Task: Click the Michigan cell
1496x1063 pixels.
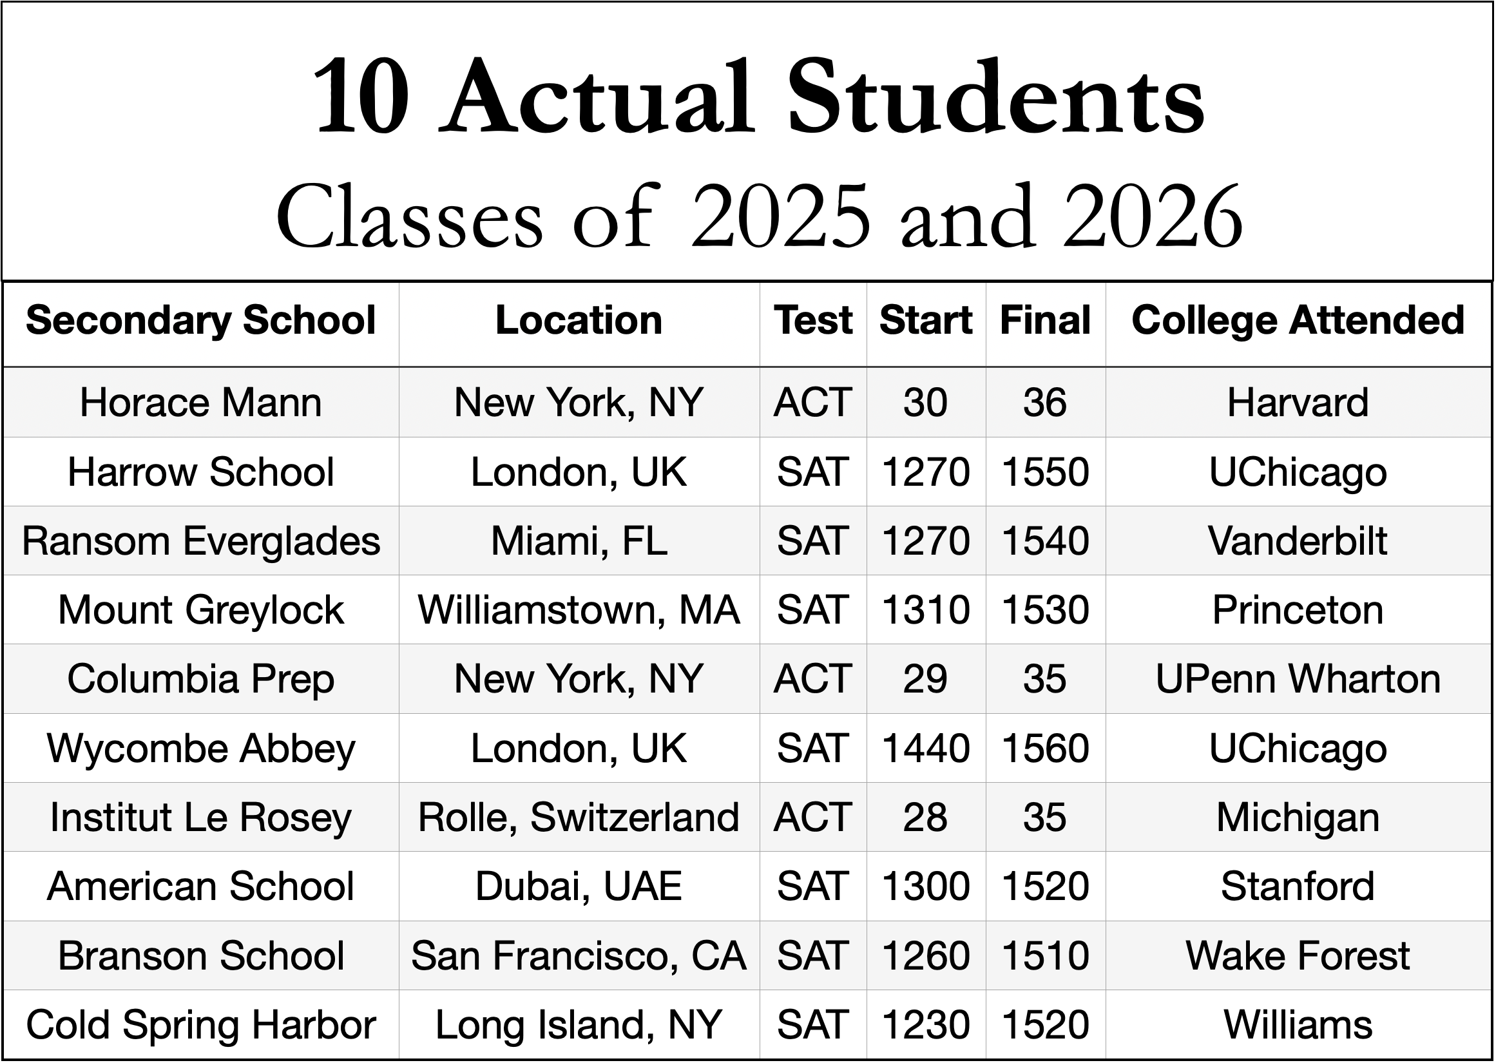Action: [1298, 818]
